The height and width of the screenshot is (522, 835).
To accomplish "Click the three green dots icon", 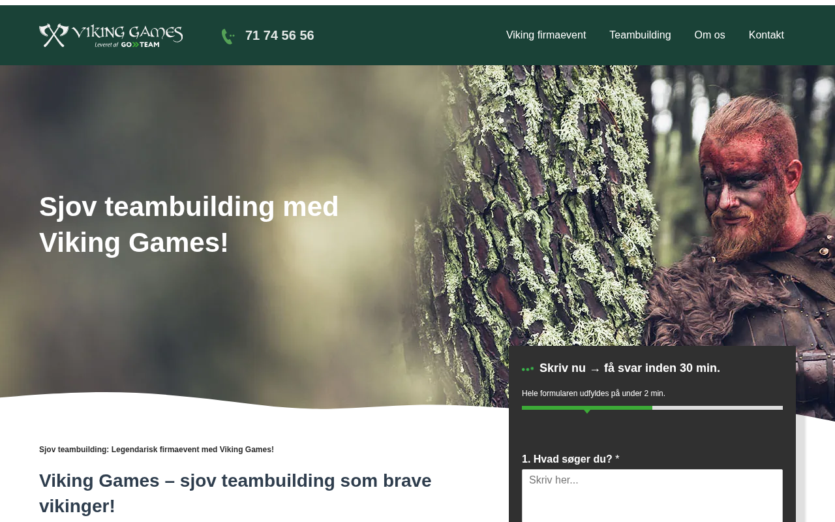I will pos(528,369).
